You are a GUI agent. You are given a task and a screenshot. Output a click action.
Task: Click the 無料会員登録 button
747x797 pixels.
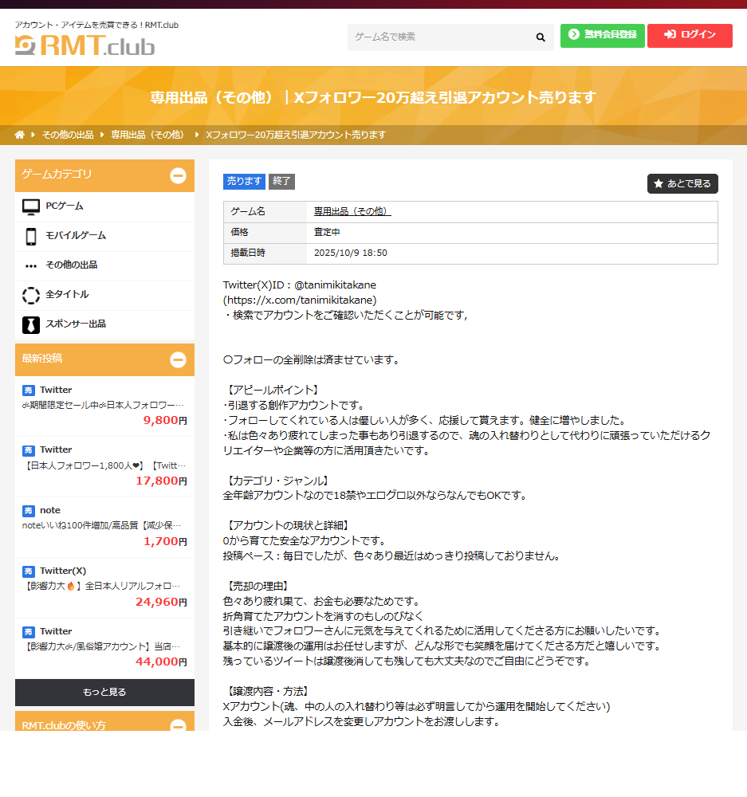coord(602,35)
